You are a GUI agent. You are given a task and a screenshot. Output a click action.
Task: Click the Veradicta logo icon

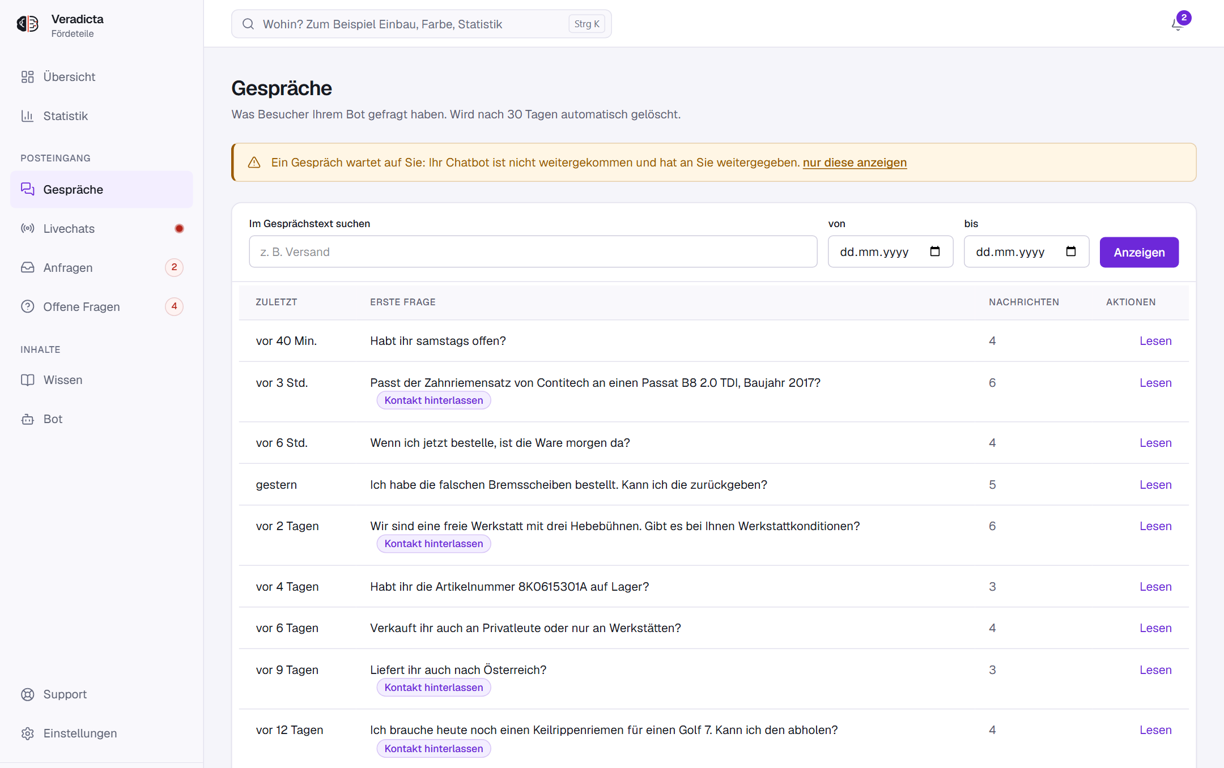pyautogui.click(x=27, y=24)
